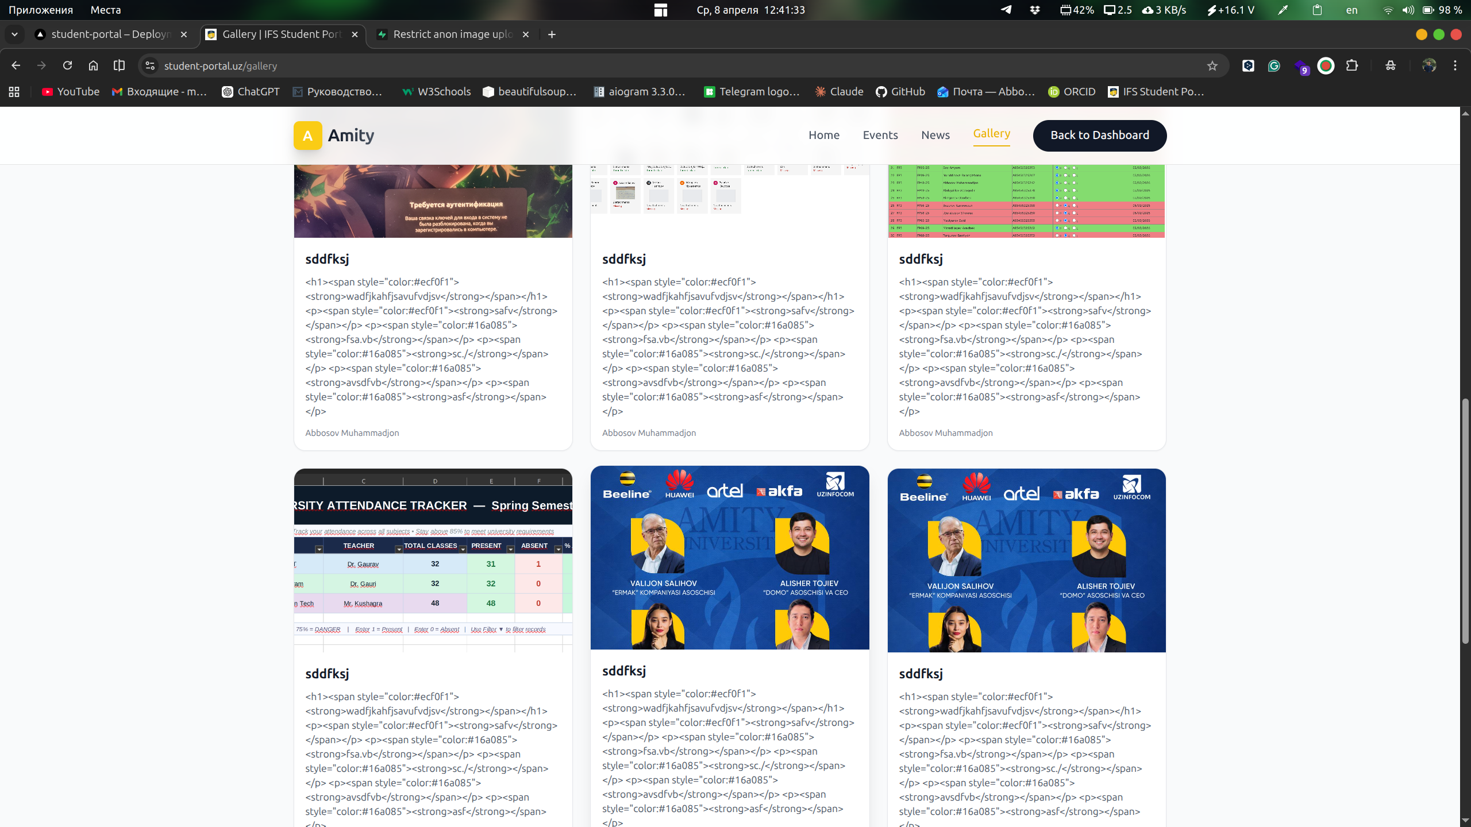Screen dimensions: 1471x827
Task: Click the browser reload icon
Action: pyautogui.click(x=67, y=65)
